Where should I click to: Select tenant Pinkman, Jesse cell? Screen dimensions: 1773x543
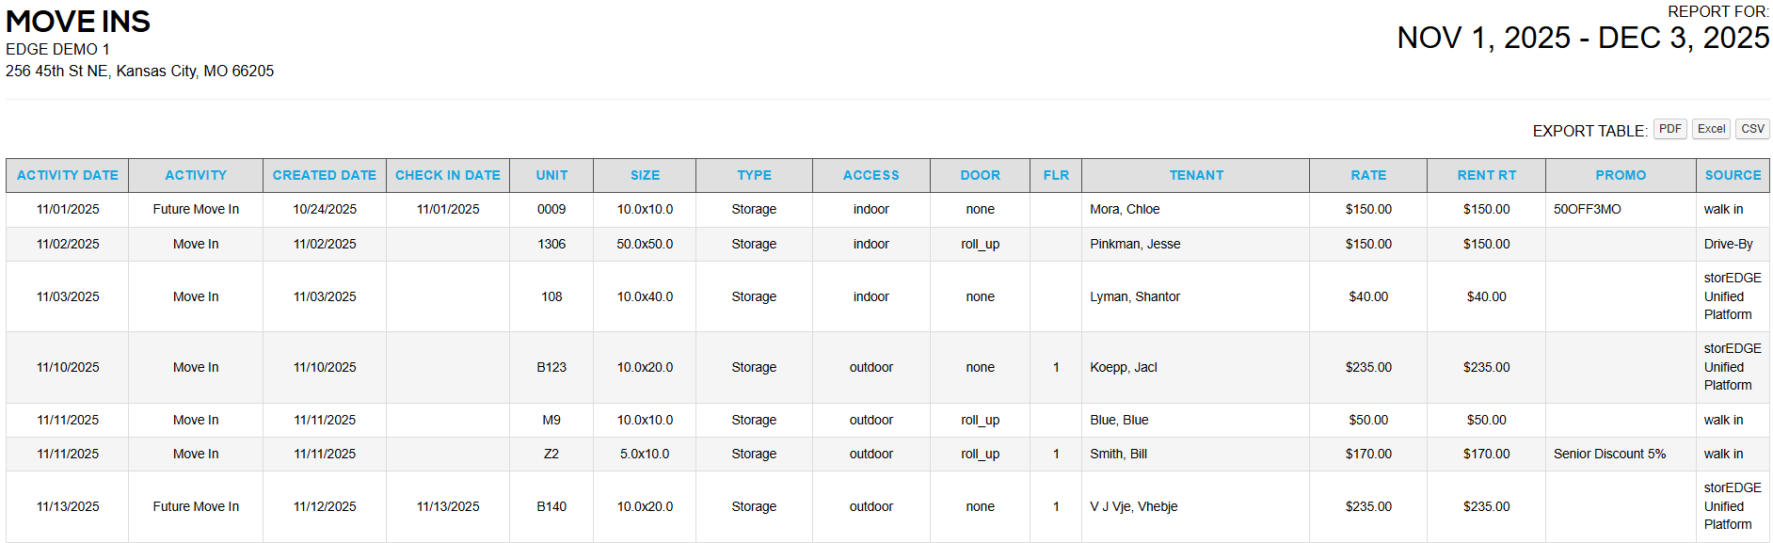pyautogui.click(x=1135, y=244)
